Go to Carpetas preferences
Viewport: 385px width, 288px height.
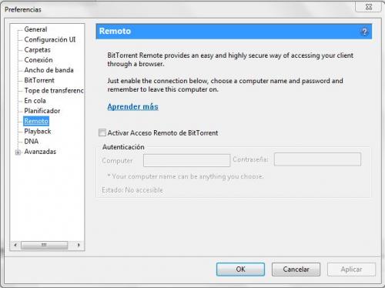[37, 49]
